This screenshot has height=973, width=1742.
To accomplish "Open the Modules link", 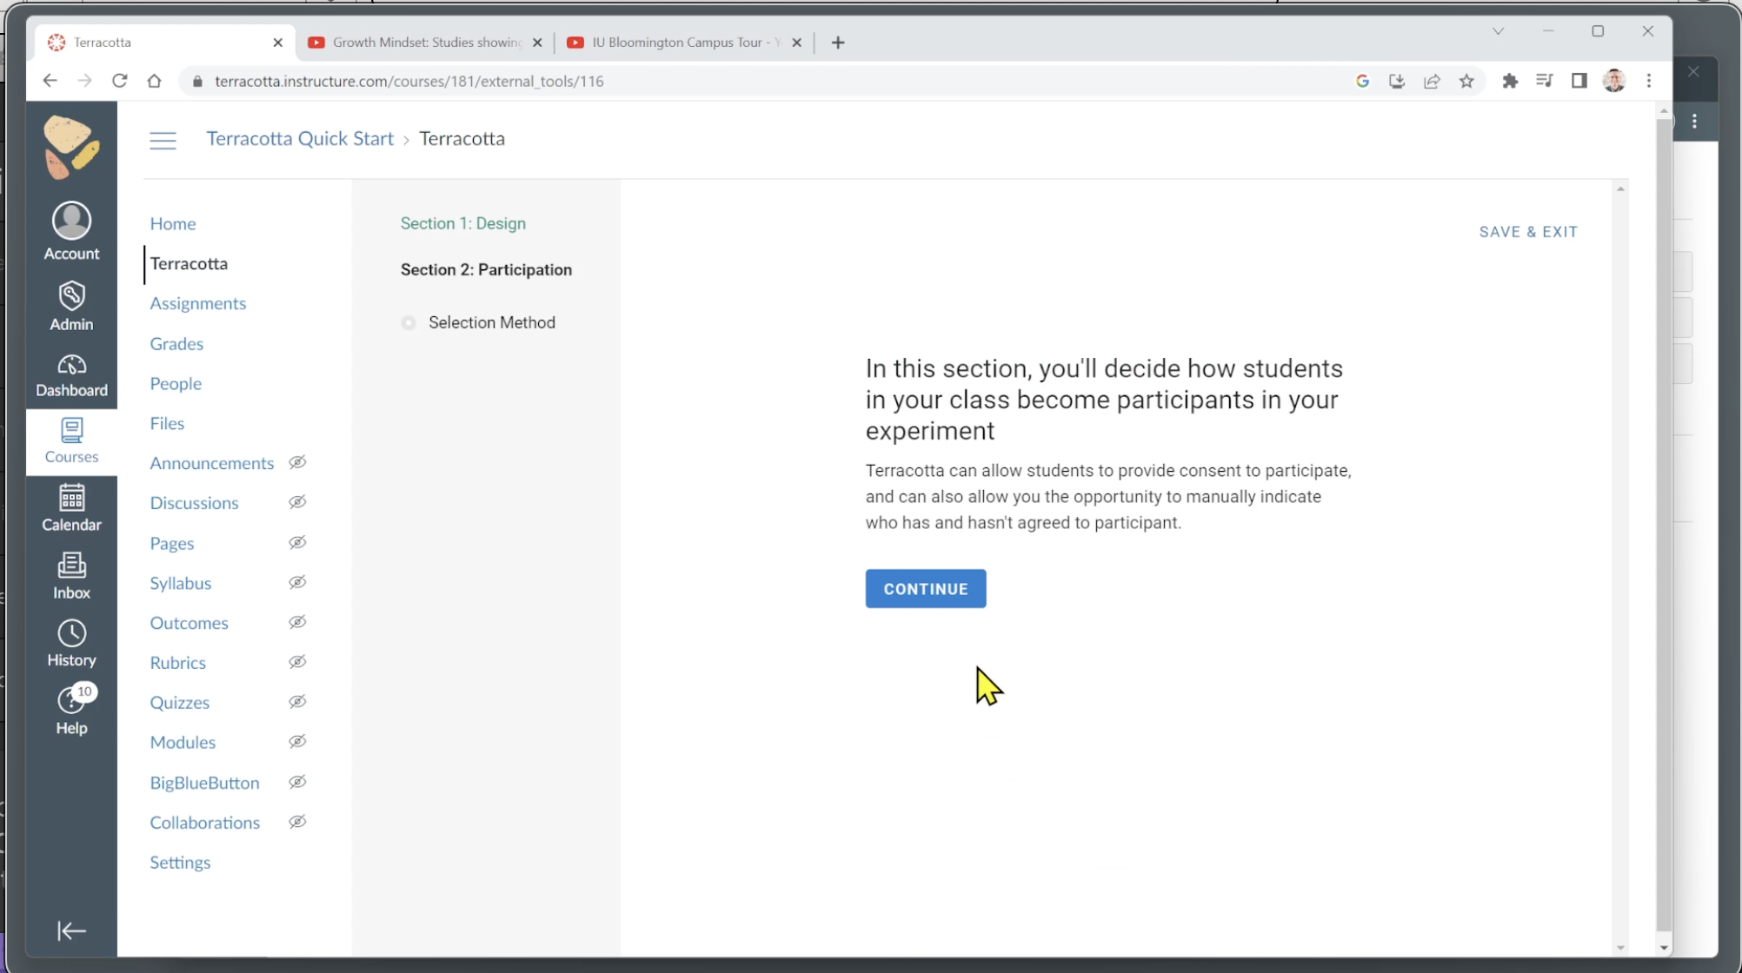I will [183, 742].
